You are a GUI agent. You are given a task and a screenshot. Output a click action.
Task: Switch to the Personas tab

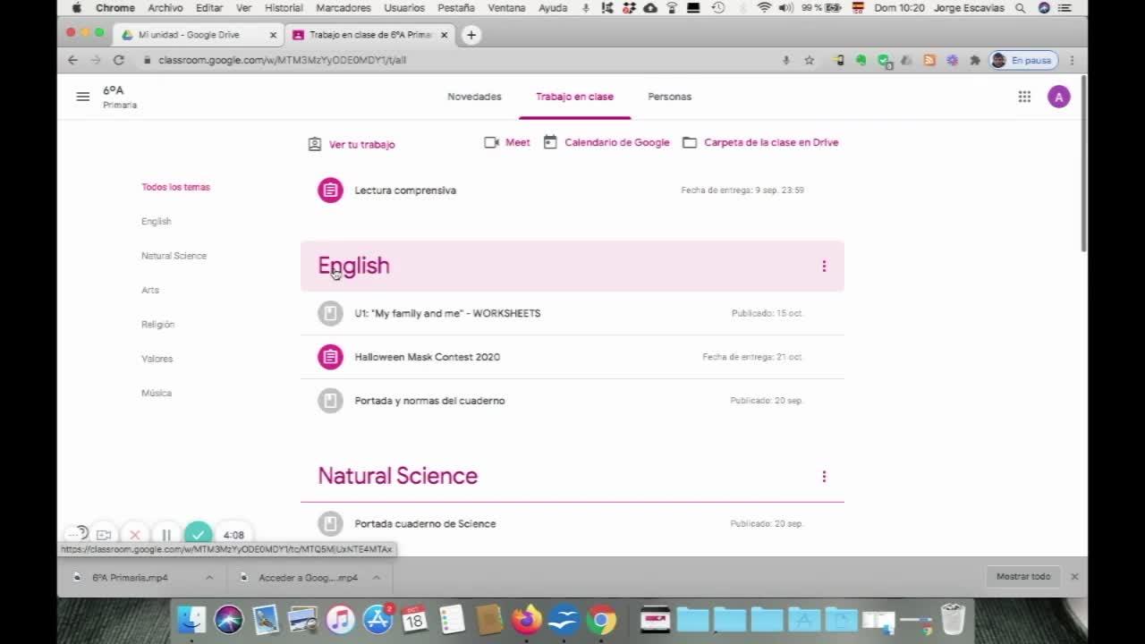point(670,97)
